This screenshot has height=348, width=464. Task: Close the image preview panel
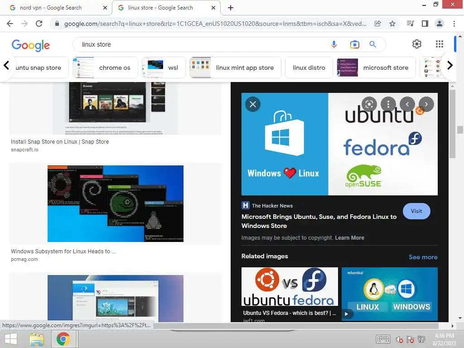253,104
